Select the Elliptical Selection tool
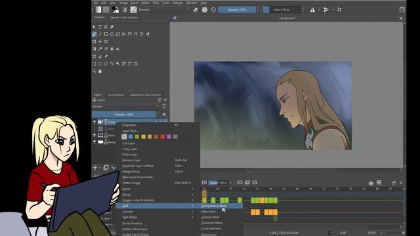Viewport: 420px width, 236px height. [100, 64]
